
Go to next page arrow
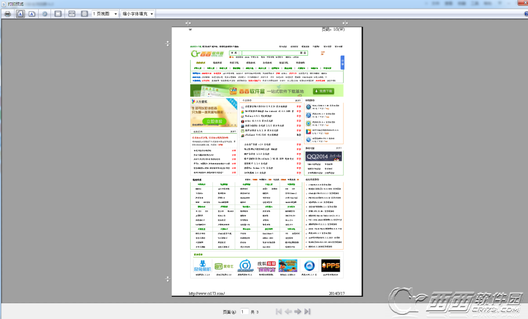pyautogui.click(x=297, y=311)
